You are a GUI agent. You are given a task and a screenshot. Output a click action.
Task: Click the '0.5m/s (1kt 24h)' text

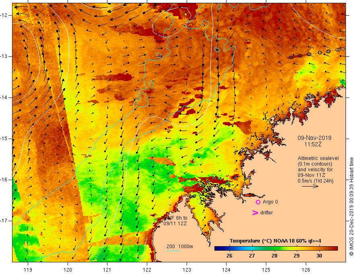pos(315,181)
